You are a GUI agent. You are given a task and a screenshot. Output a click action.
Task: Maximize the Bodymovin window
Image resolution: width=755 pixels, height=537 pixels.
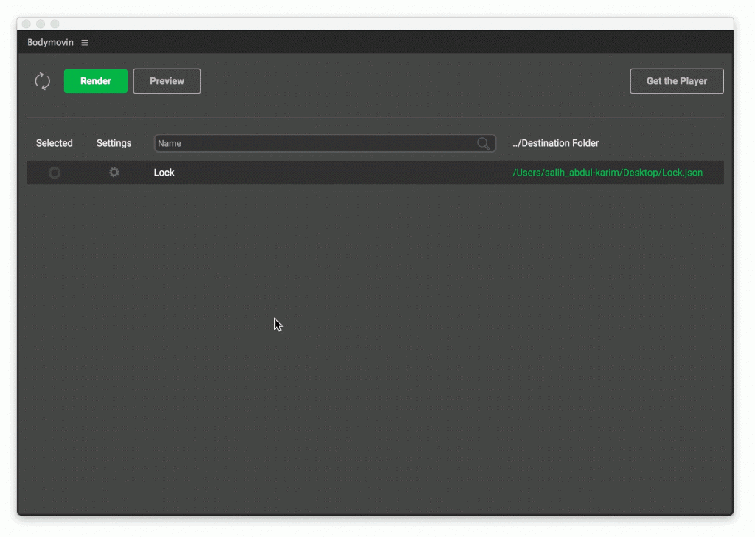55,24
